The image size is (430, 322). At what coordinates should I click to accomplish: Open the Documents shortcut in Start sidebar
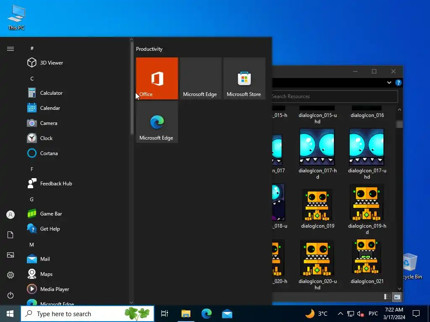[10, 235]
